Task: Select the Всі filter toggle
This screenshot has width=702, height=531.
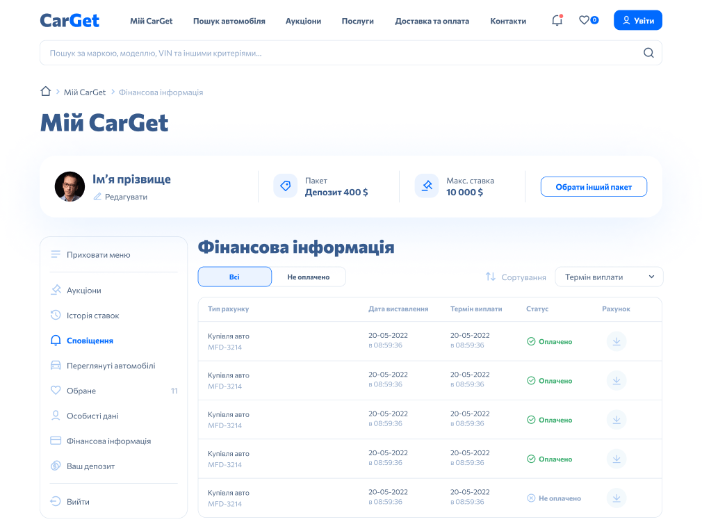Action: click(235, 277)
